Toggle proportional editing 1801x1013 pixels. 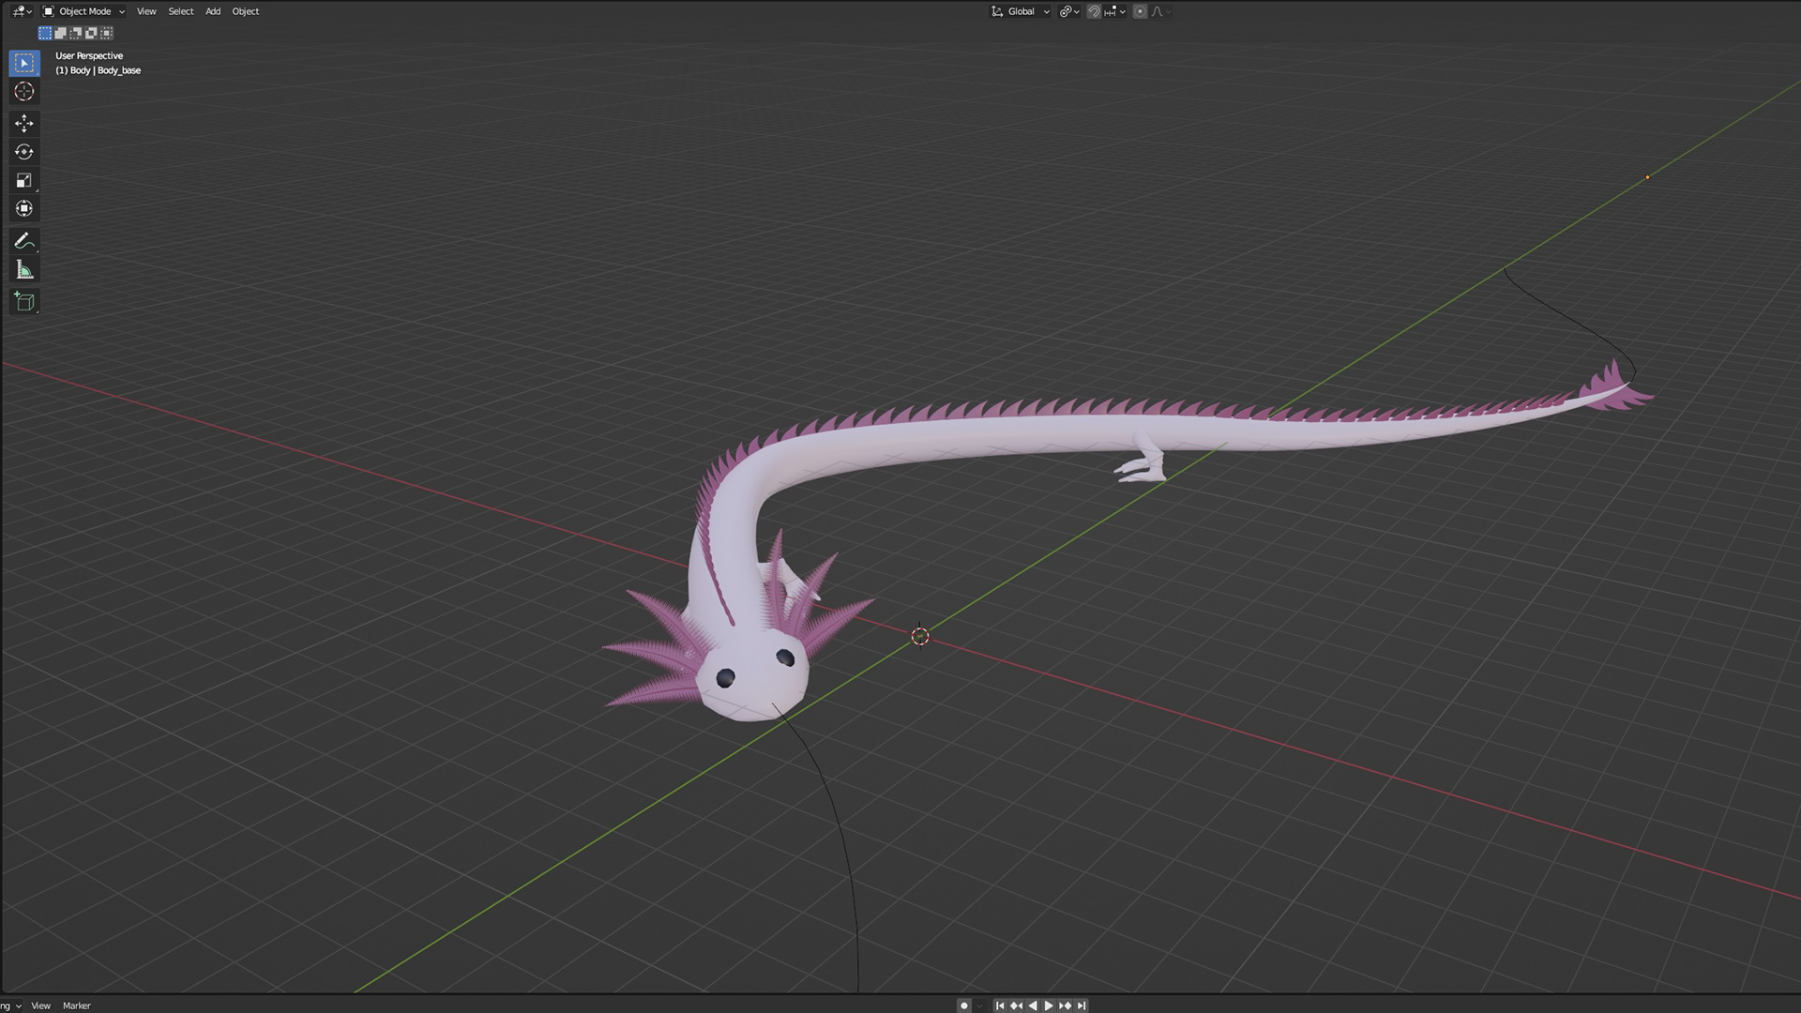coord(1140,11)
